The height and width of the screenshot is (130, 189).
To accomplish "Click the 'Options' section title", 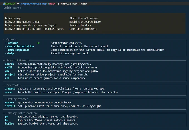I will (x=11, y=39).
